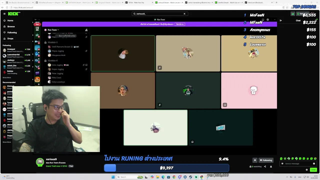
Task: Select Grizz Jogging in voice channel
Action: tap(57, 65)
